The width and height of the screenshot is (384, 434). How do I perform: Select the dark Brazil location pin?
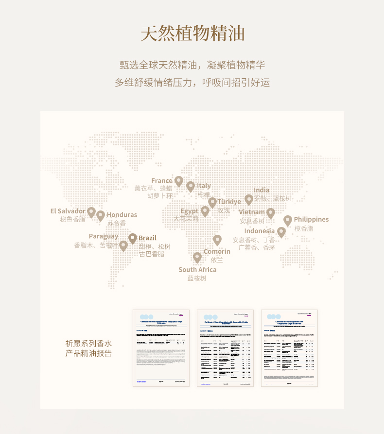point(133,238)
